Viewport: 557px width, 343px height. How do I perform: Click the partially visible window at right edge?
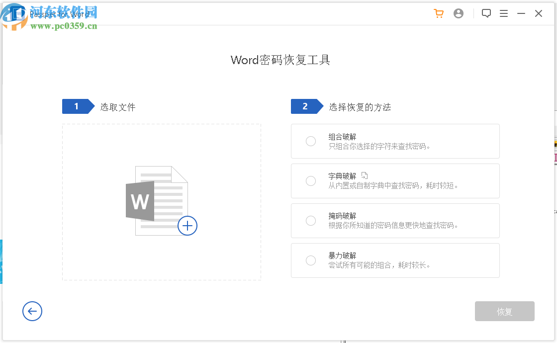click(554, 149)
